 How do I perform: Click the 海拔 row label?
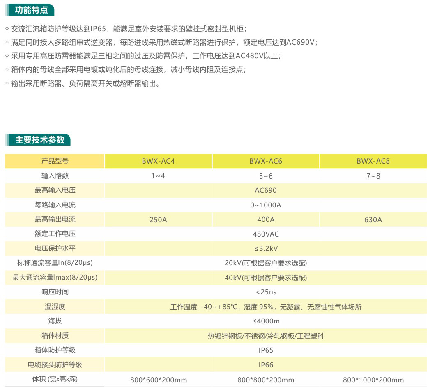55,321
